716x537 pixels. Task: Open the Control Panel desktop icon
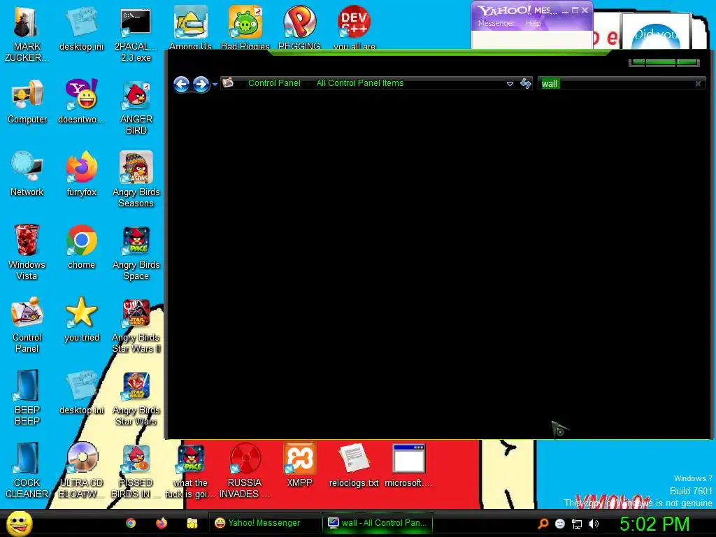click(27, 325)
